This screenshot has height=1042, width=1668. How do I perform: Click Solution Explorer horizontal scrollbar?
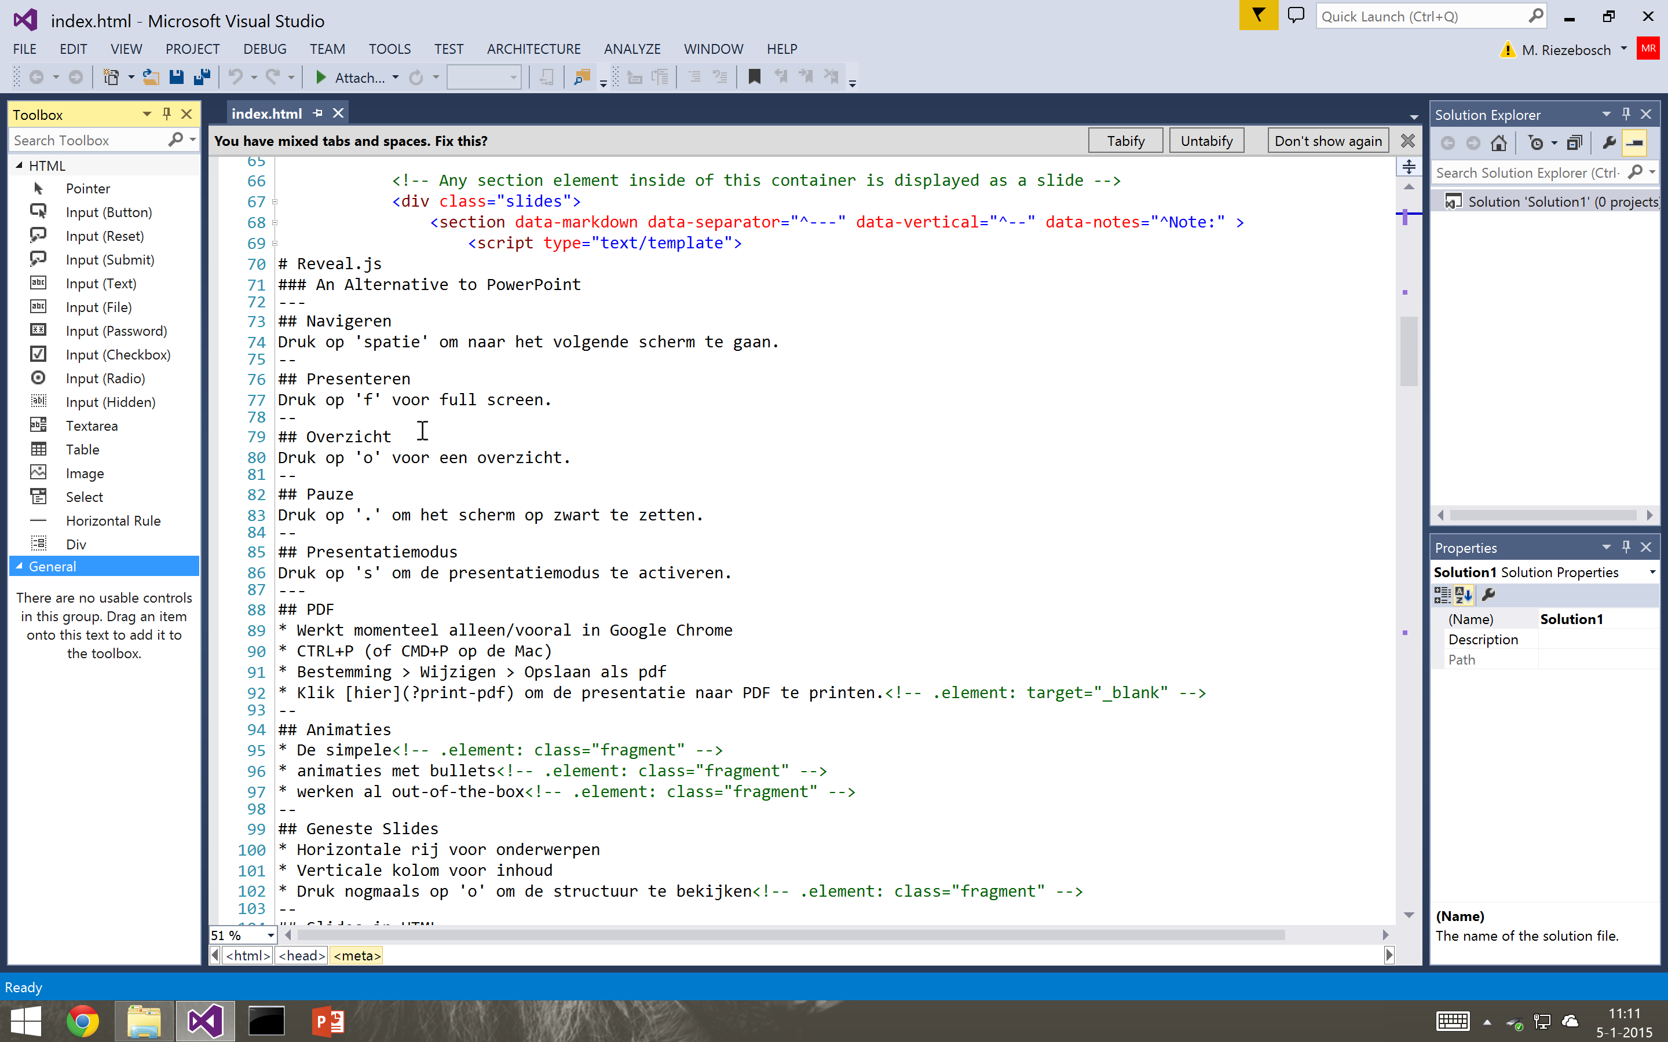1542,515
